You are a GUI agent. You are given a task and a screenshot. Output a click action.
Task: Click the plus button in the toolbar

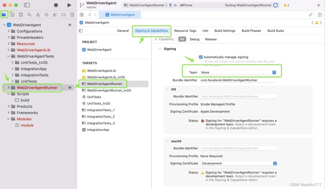[x=319, y=5]
